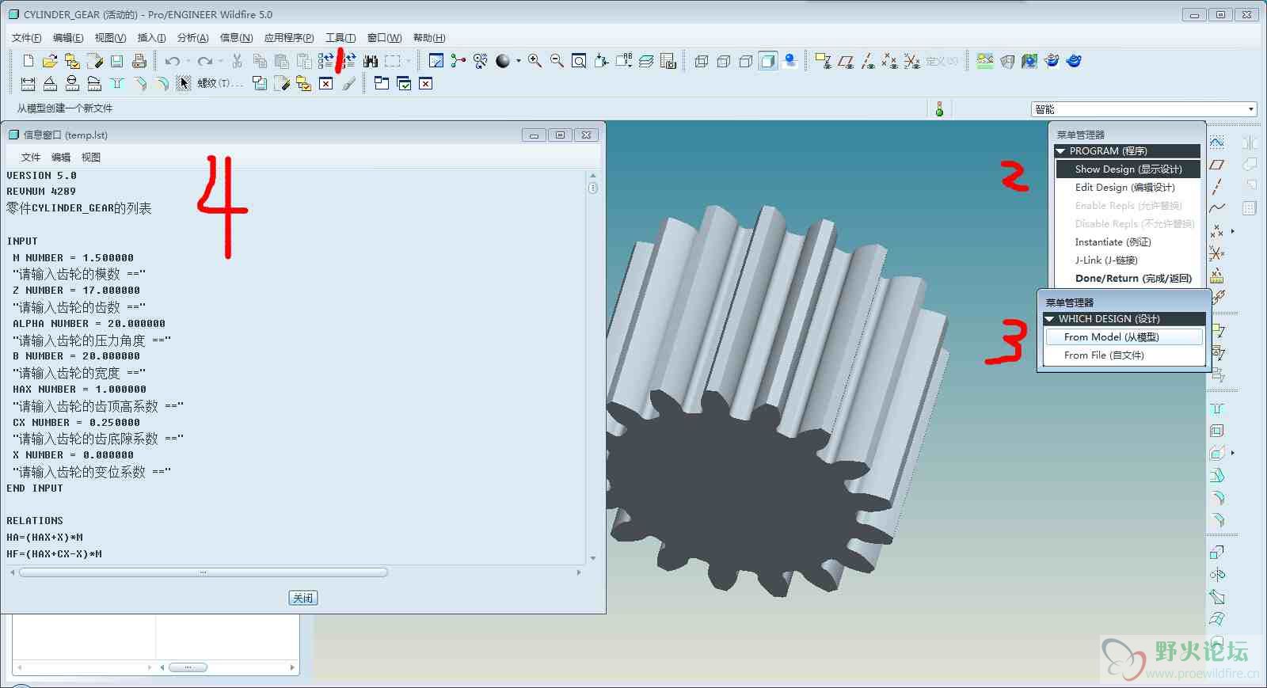This screenshot has width=1267, height=688.
Task: Open the 智能 selection filter dropdown
Action: pyautogui.click(x=1251, y=109)
